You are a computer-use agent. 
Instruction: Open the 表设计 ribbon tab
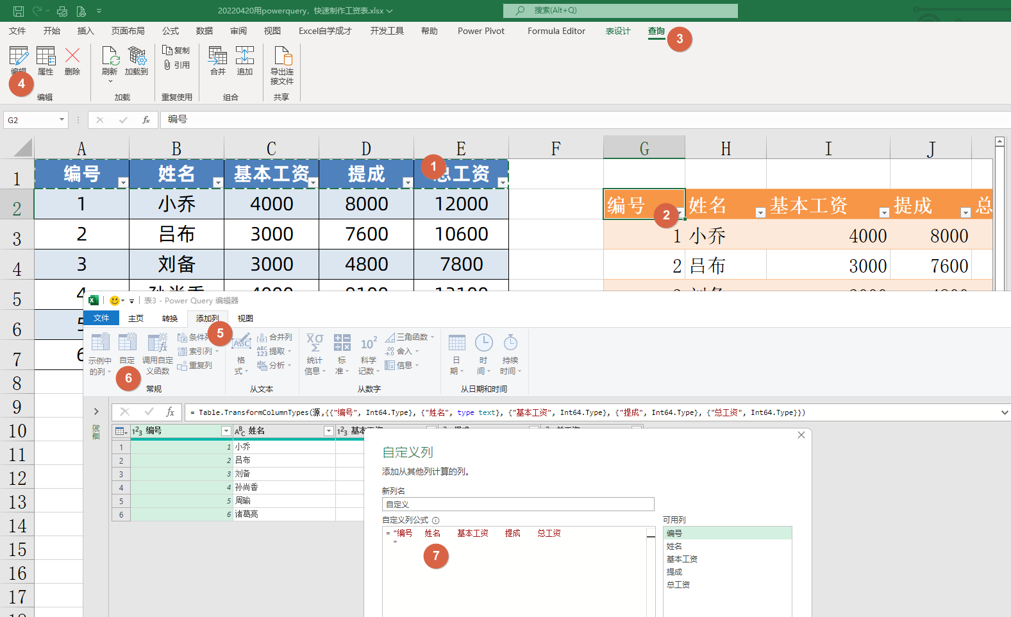(618, 31)
